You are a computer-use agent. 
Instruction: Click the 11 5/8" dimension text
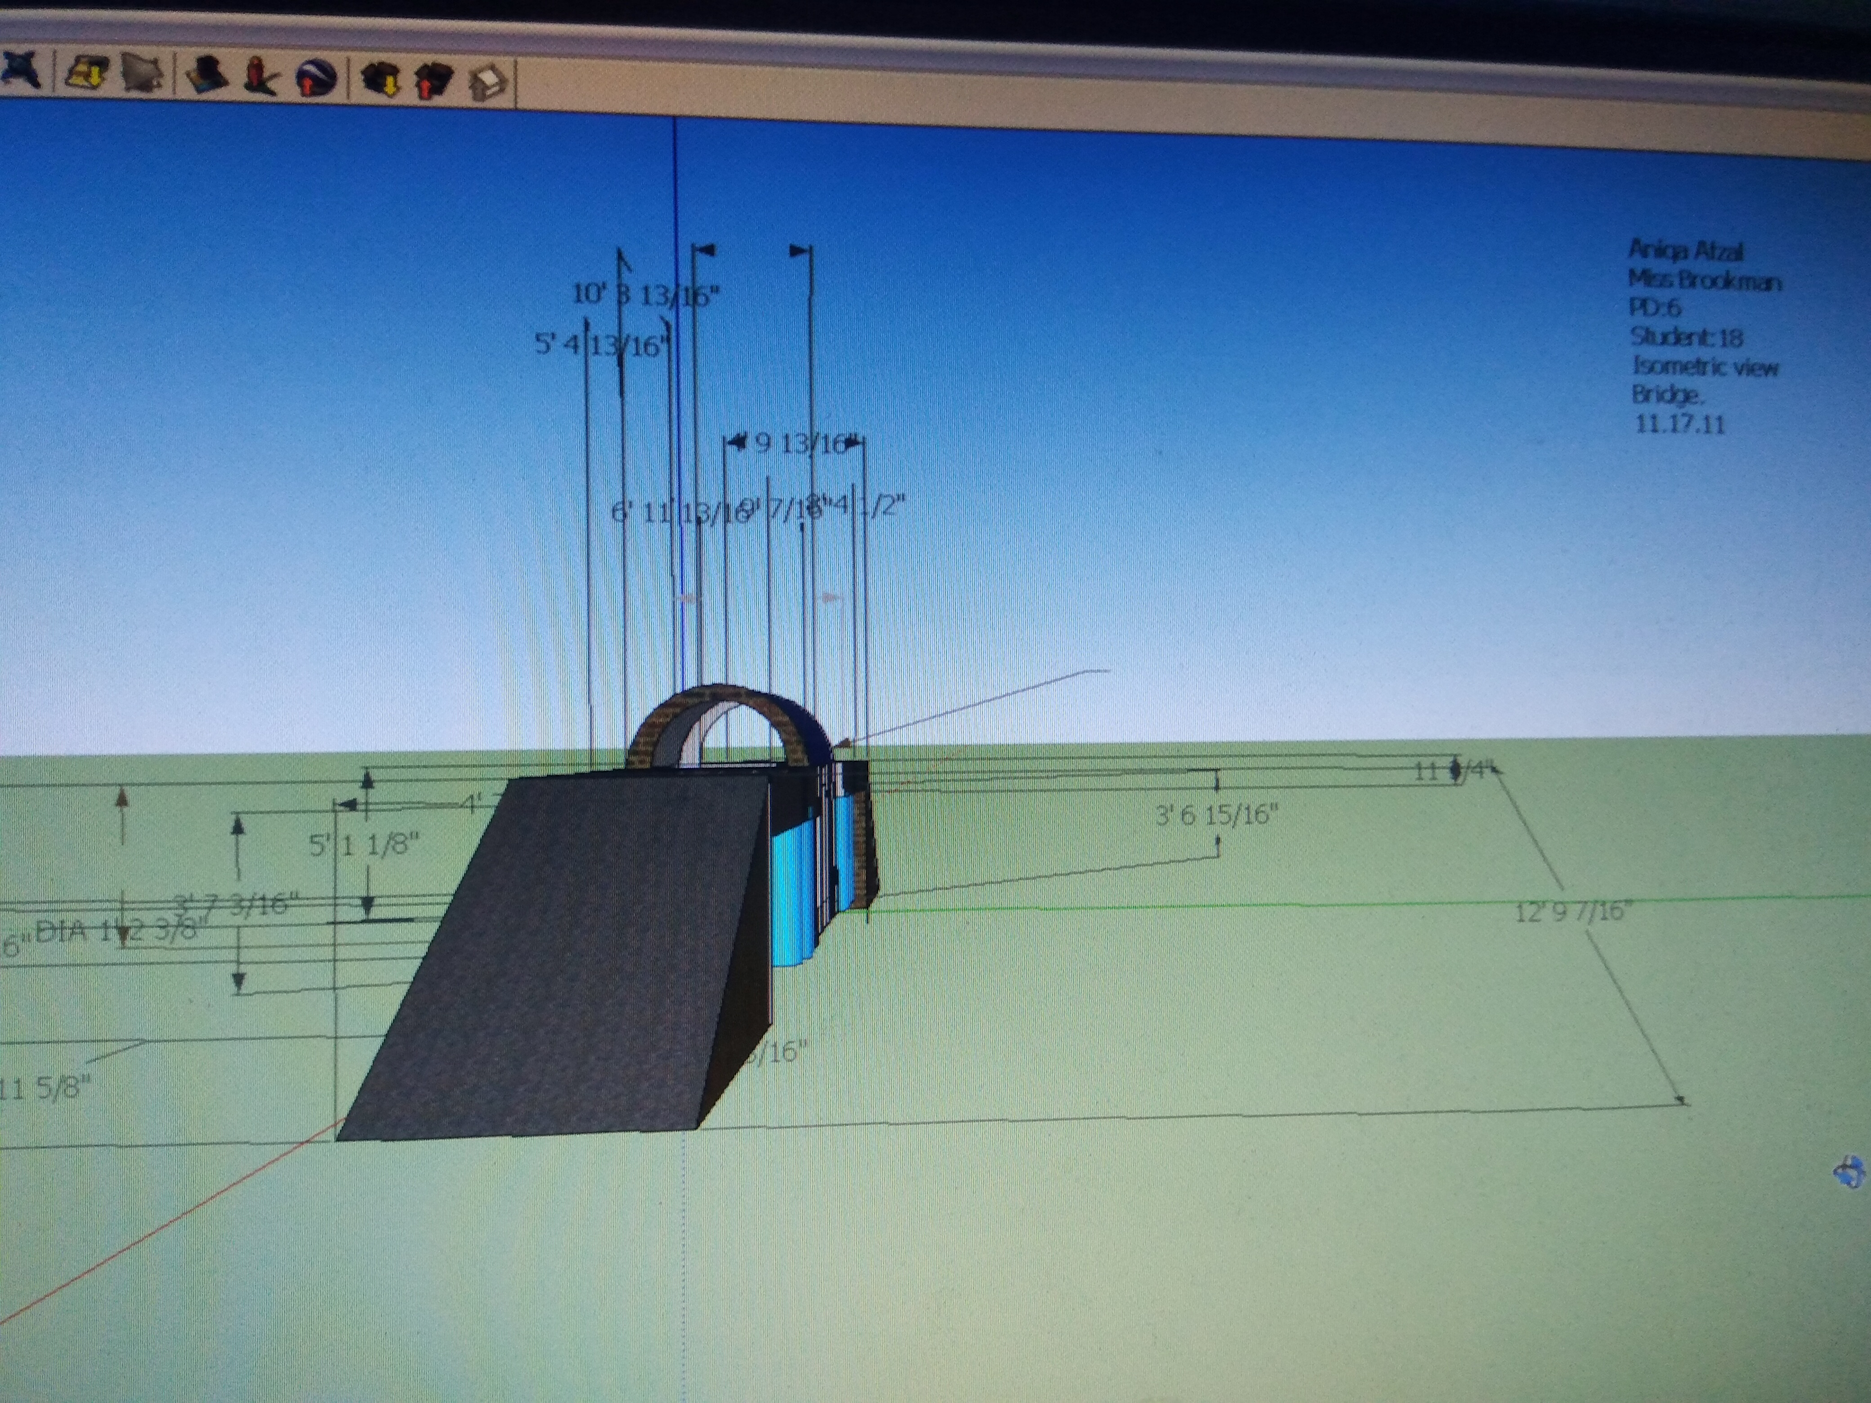pos(44,1088)
